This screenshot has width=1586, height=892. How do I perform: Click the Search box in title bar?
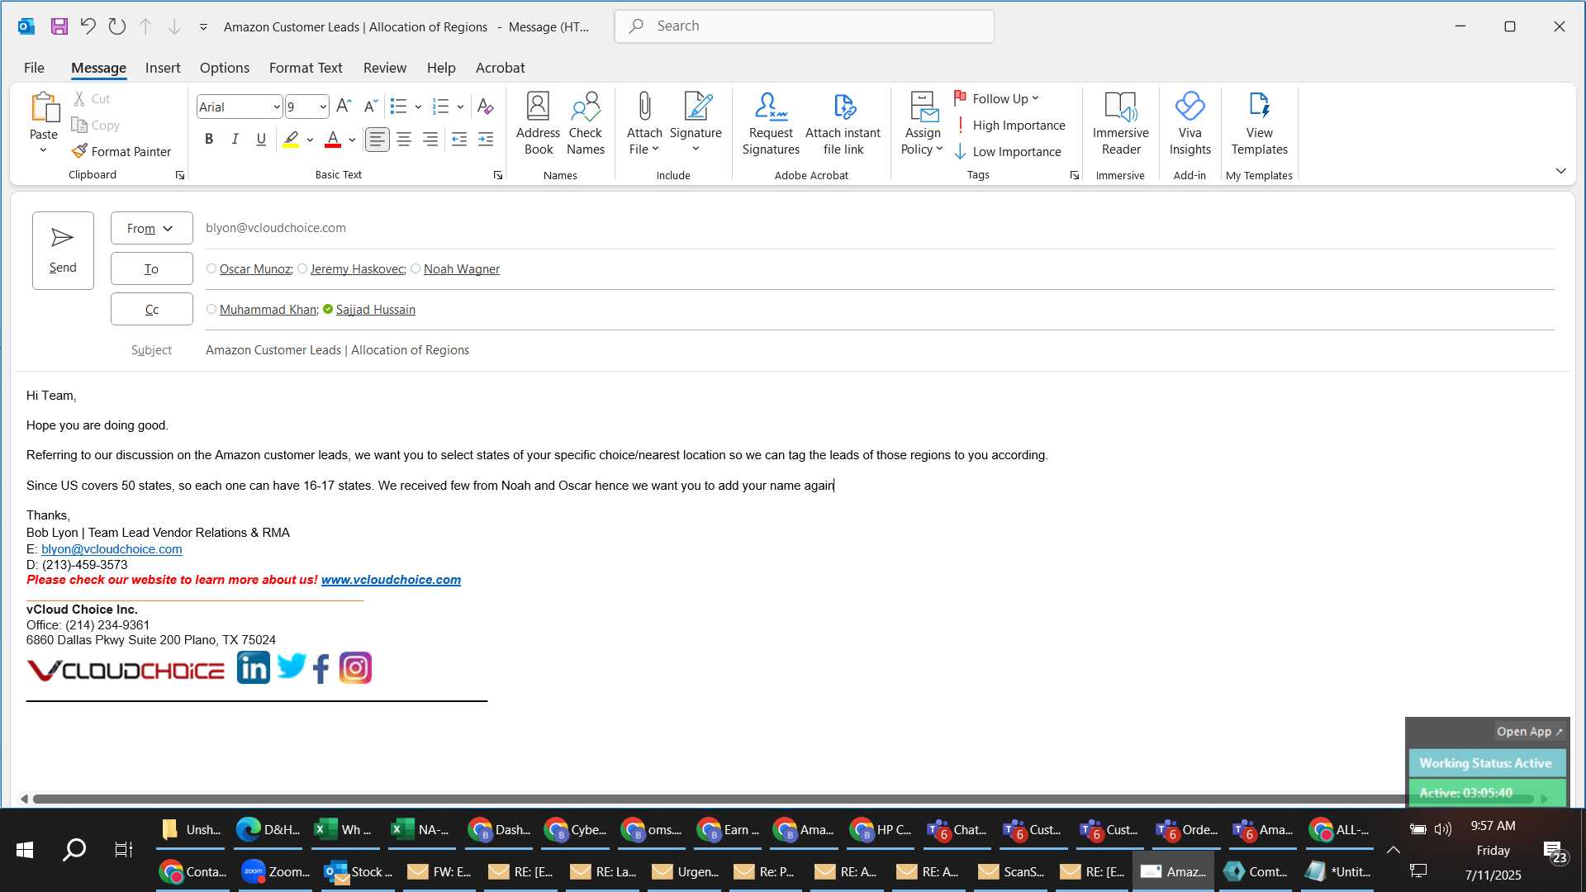point(804,26)
